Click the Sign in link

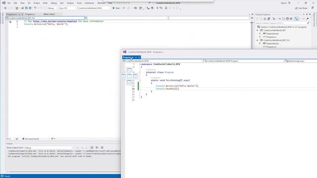coord(284,3)
